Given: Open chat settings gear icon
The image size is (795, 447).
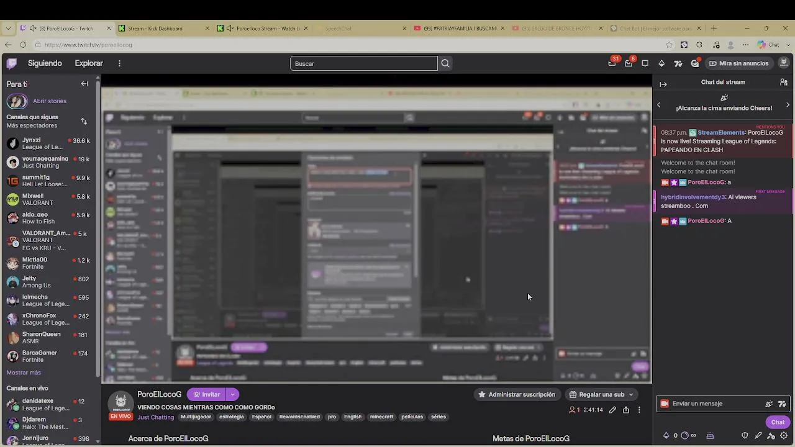Looking at the screenshot, I should click(x=784, y=436).
